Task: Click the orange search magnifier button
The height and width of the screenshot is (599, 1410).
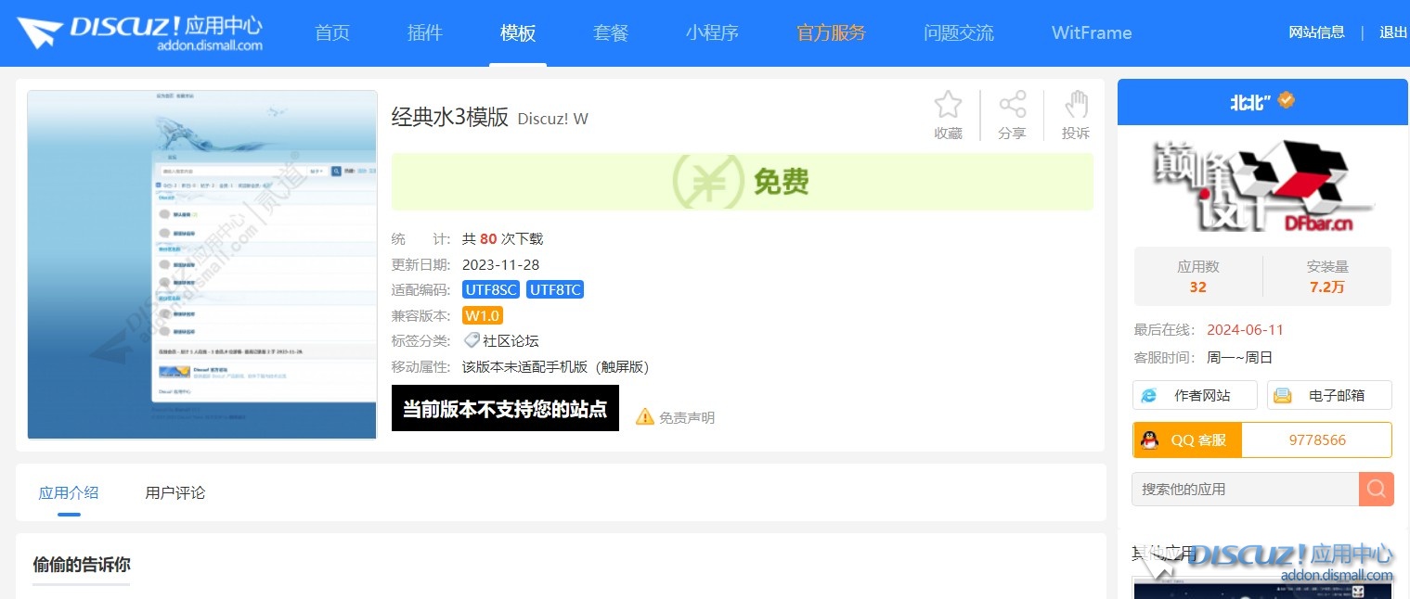Action: 1377,489
